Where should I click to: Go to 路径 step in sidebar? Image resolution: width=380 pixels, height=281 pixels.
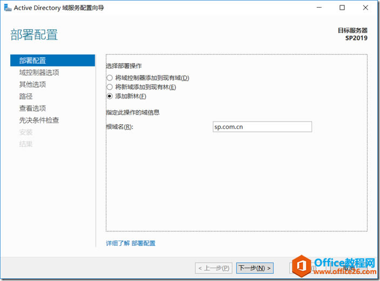(x=26, y=96)
